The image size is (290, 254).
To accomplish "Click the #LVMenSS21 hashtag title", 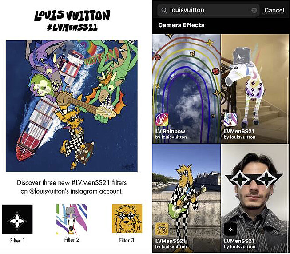I will coord(72,28).
